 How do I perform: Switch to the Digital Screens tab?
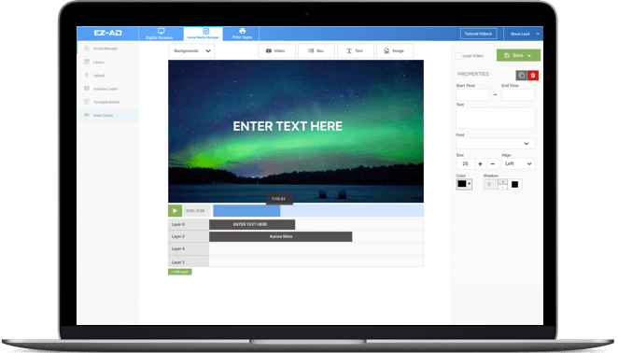[160, 34]
